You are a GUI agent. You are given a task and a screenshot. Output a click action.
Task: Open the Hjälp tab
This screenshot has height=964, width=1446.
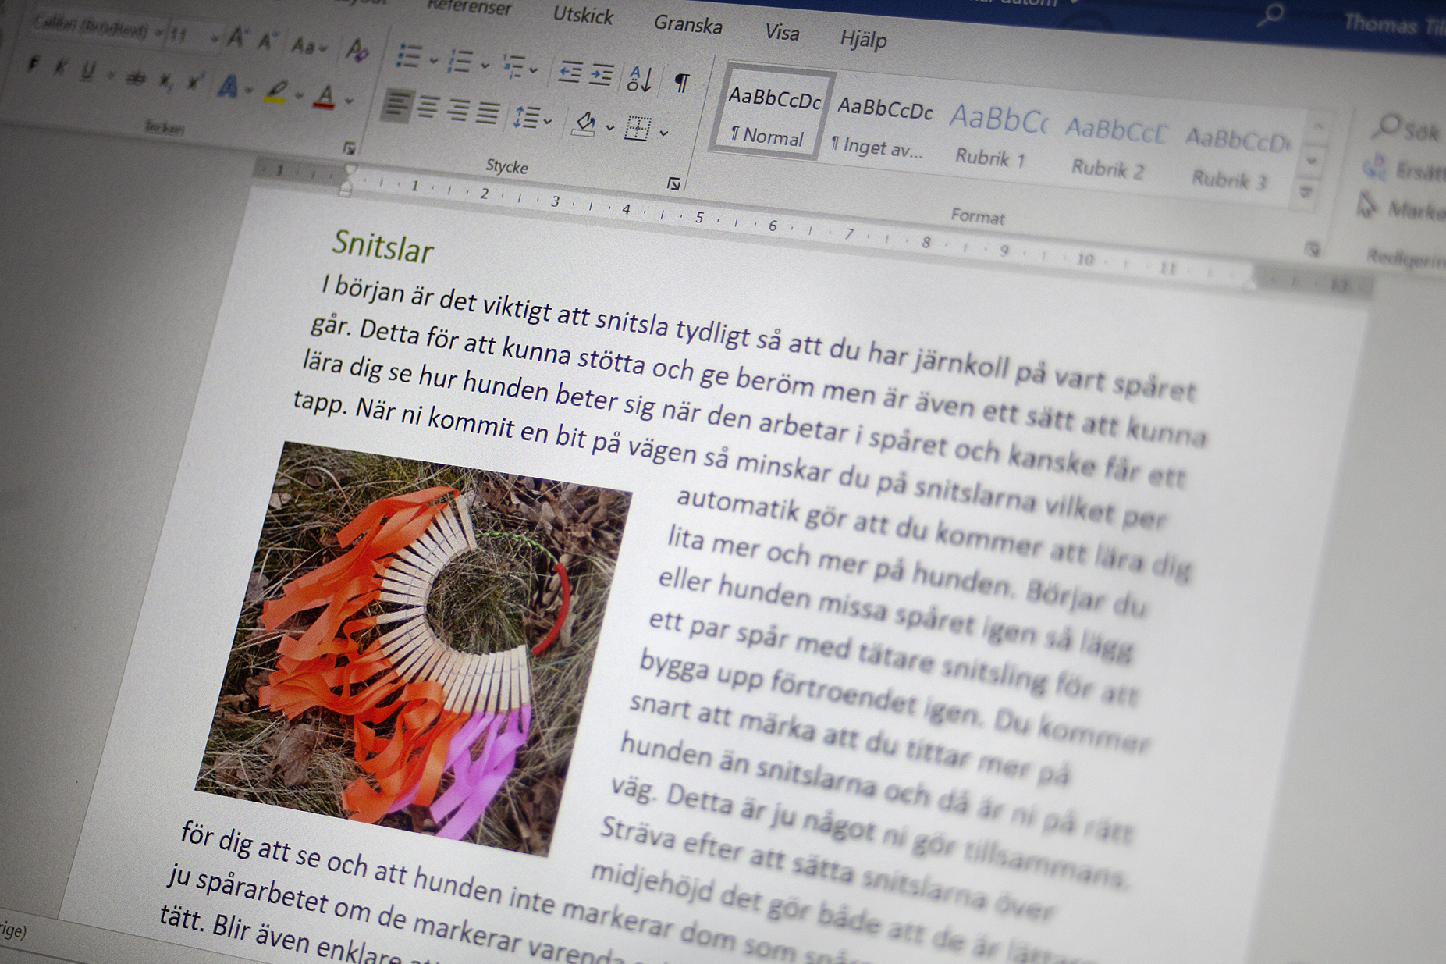click(863, 38)
